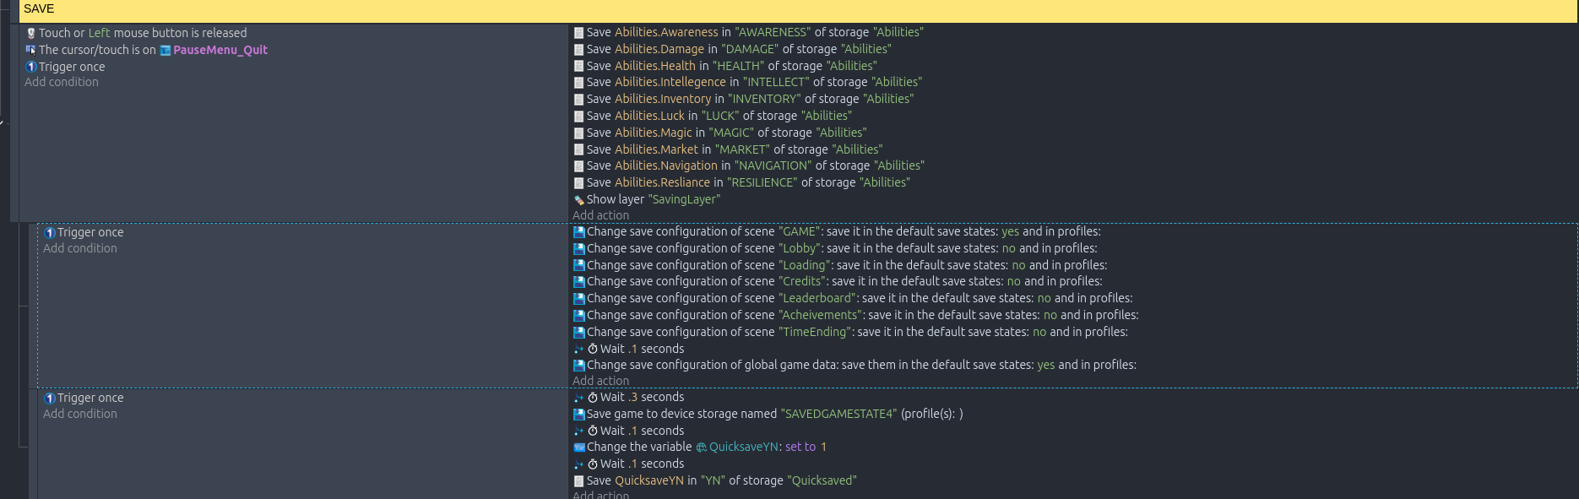Open the 'Left' mouse button parameter

coord(99,33)
